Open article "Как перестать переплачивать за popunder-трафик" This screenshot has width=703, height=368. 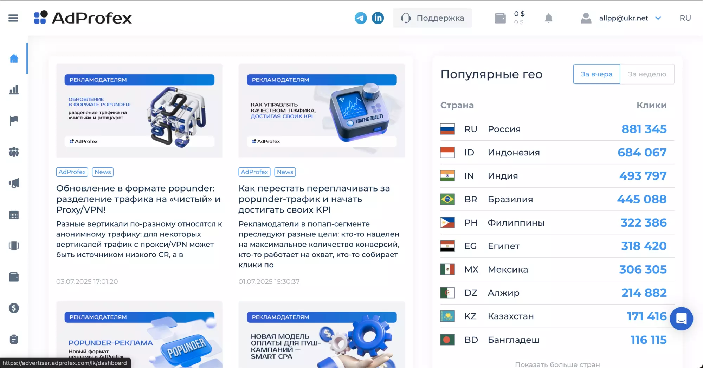click(x=314, y=199)
